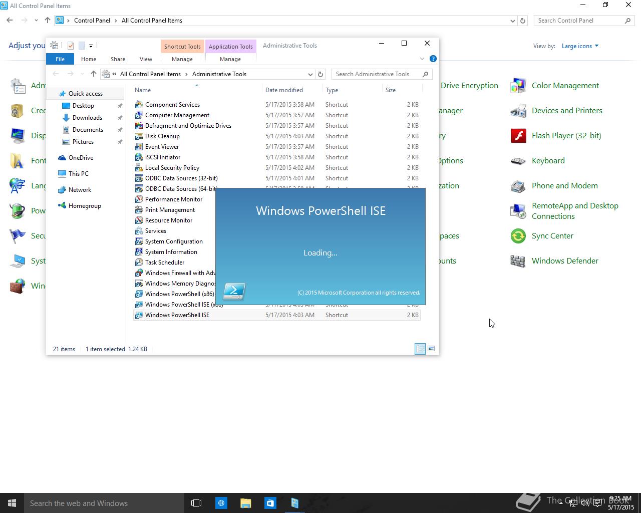Viewport: 641px width, 513px height.
Task: Select the Task Scheduler icon
Action: click(139, 263)
